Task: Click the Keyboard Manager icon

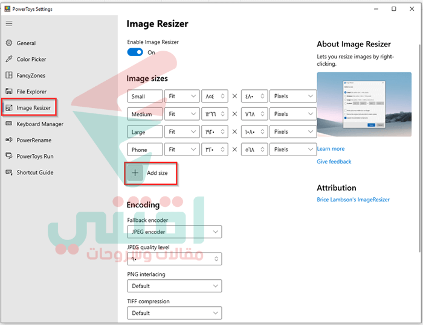Action: [9, 124]
